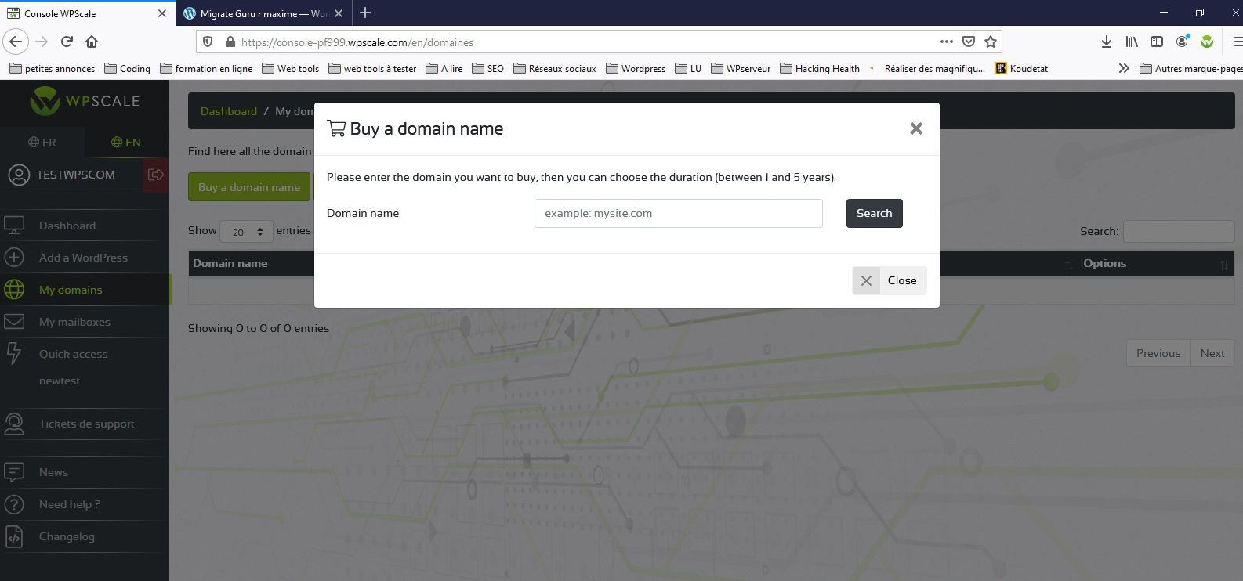Bookmark this page with the star icon
Image resolution: width=1243 pixels, height=581 pixels.
click(991, 41)
